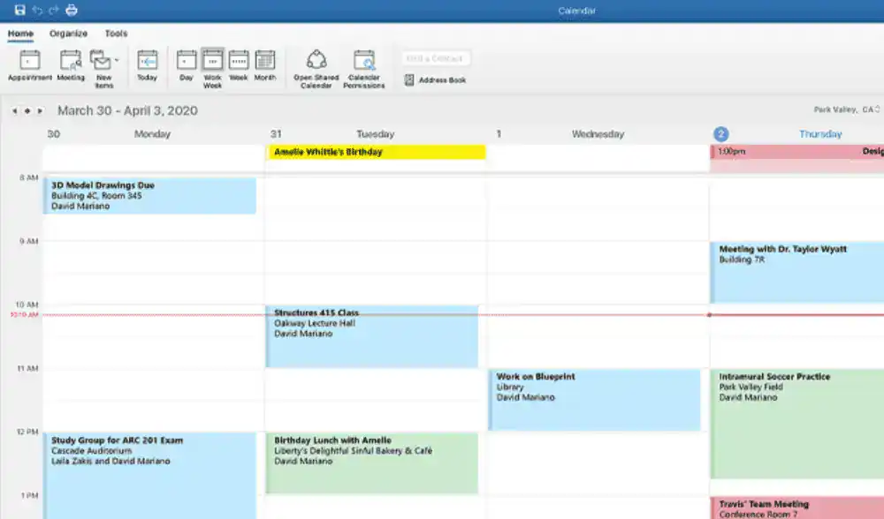Switch to Week view

pyautogui.click(x=239, y=65)
